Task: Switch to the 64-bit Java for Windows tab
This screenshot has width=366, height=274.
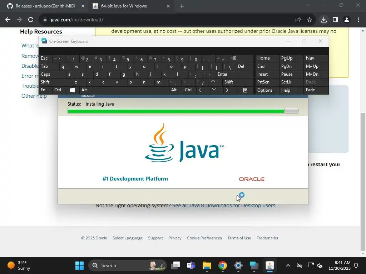Action: click(131, 6)
